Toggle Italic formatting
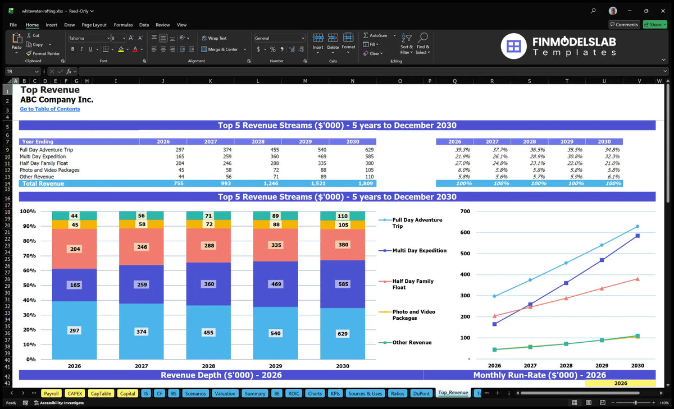The width and height of the screenshot is (674, 409). (x=81, y=49)
